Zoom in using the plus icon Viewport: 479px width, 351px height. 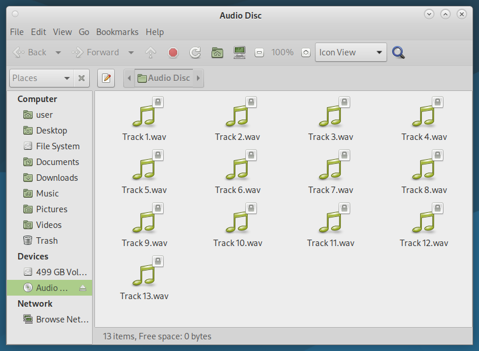[305, 52]
